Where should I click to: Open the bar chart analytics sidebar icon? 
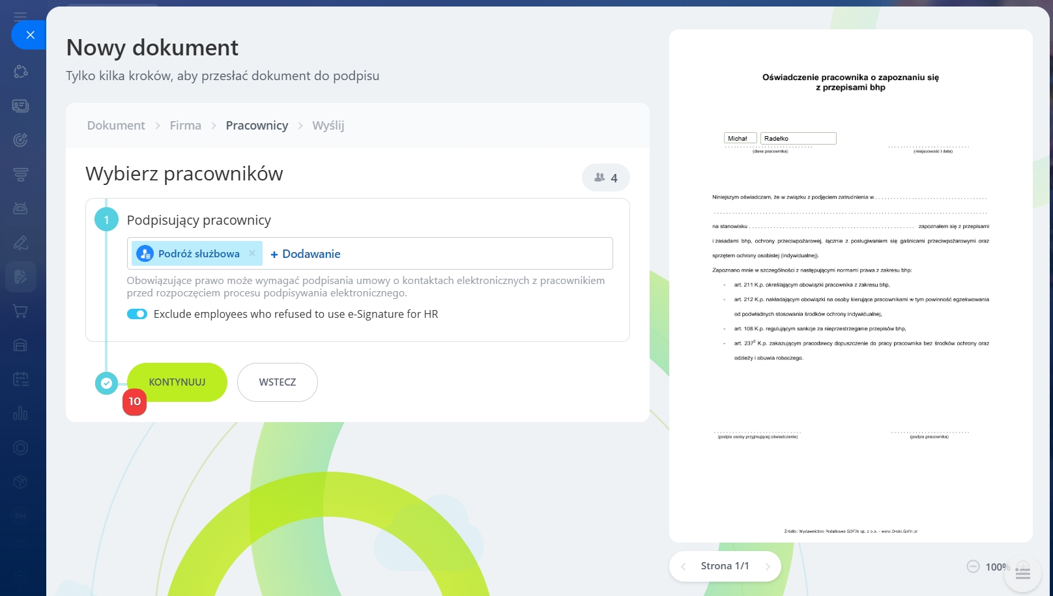21,414
